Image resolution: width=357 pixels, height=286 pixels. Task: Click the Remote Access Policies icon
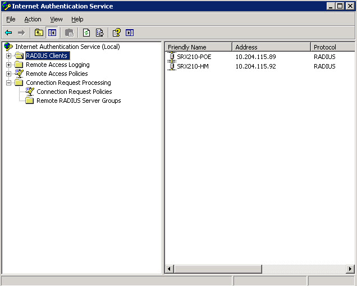click(x=19, y=74)
